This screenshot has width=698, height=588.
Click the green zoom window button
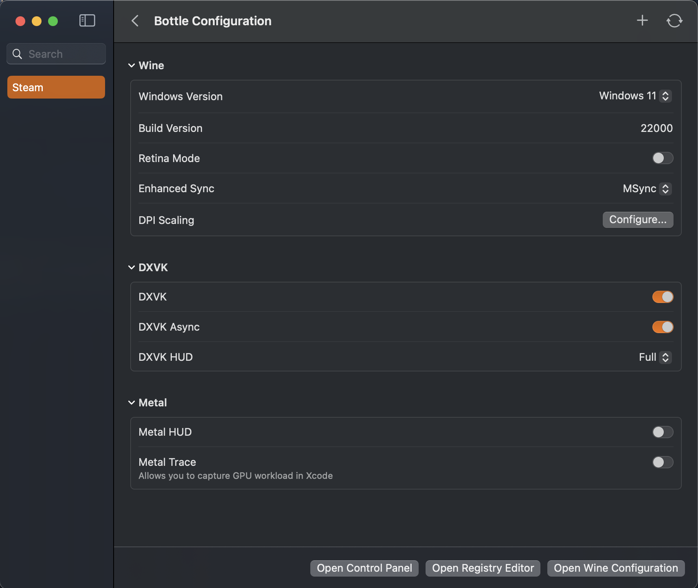(x=53, y=21)
